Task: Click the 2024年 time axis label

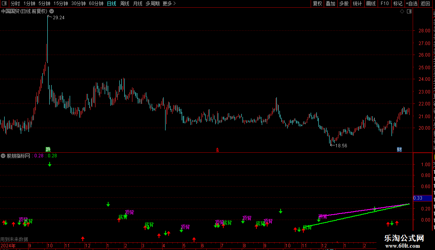Action: pos(8,246)
